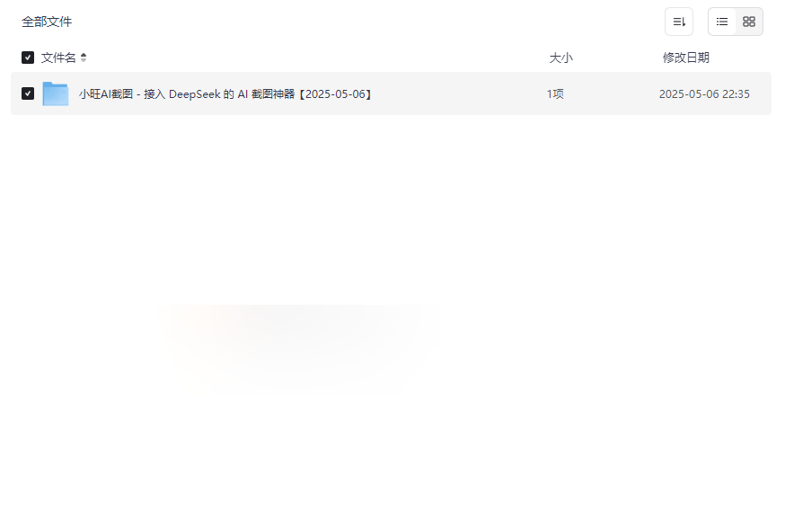Switch to list view layout

coord(722,22)
